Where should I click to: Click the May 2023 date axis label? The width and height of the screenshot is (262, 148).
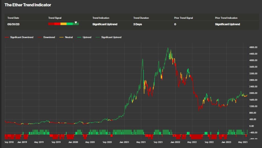click(x=243, y=142)
